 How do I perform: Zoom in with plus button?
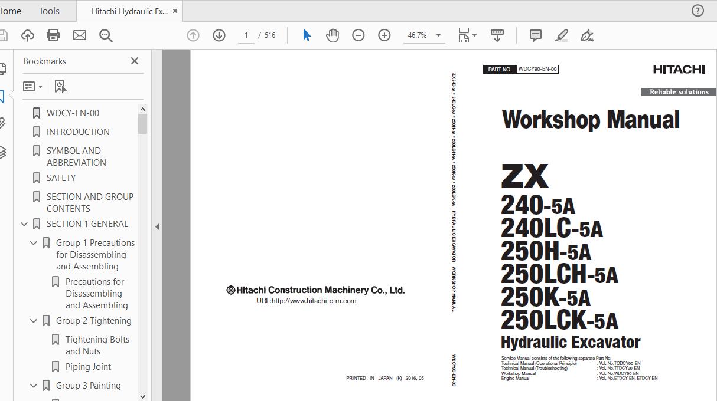pyautogui.click(x=384, y=35)
